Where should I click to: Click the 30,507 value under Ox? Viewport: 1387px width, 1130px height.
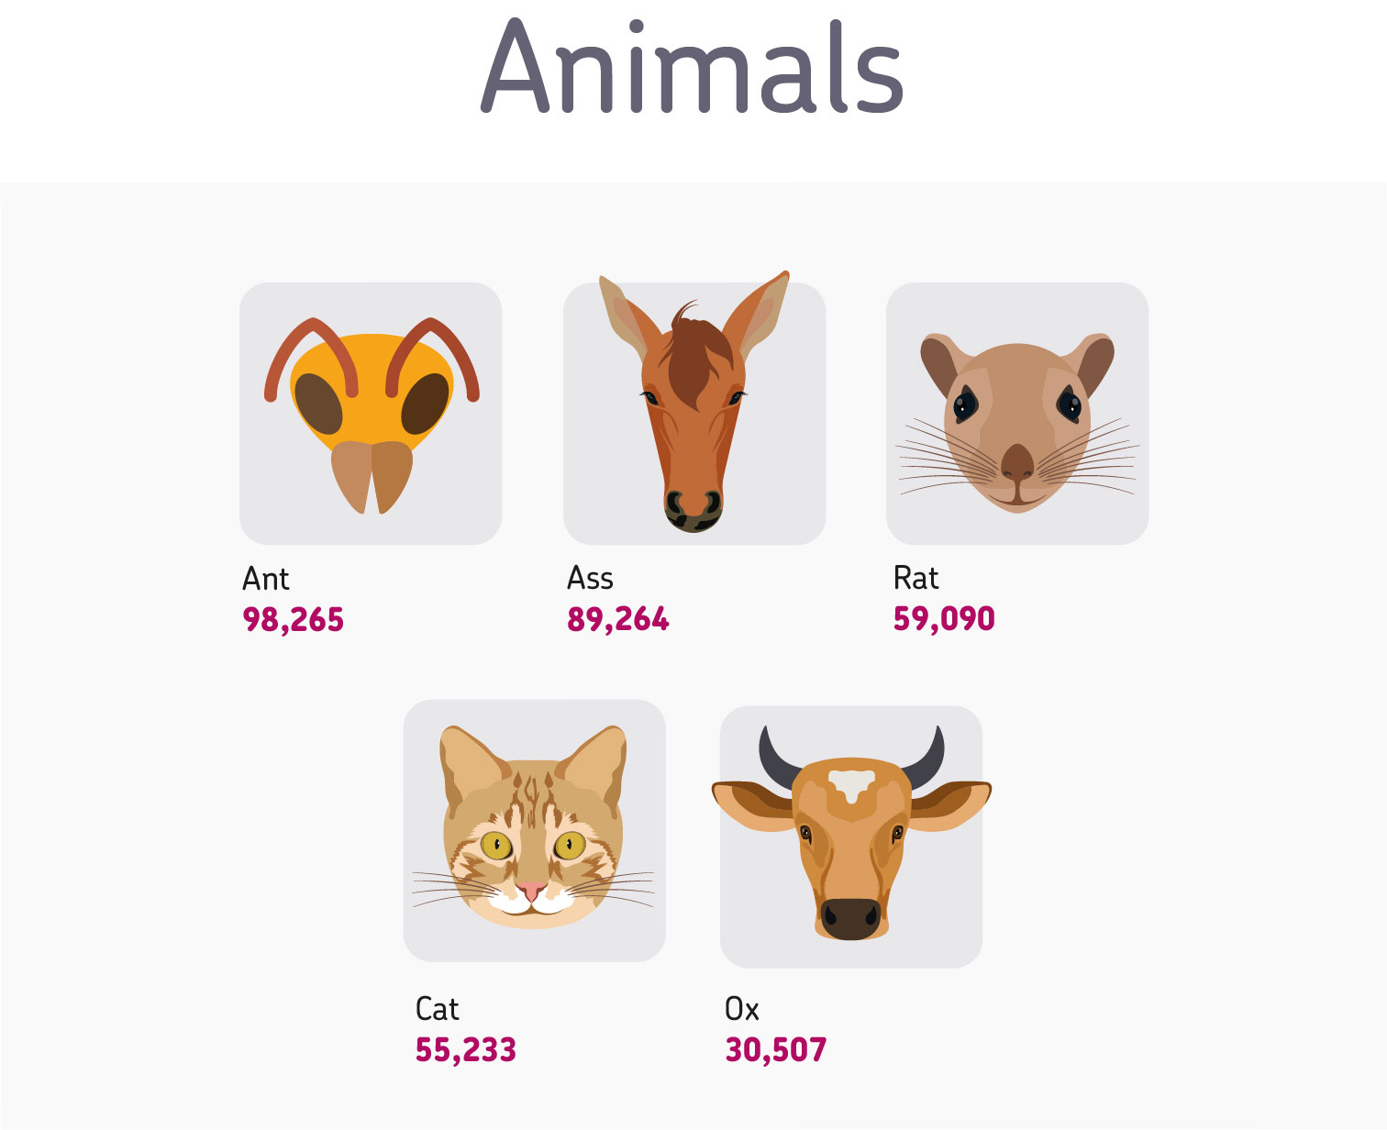point(776,1049)
